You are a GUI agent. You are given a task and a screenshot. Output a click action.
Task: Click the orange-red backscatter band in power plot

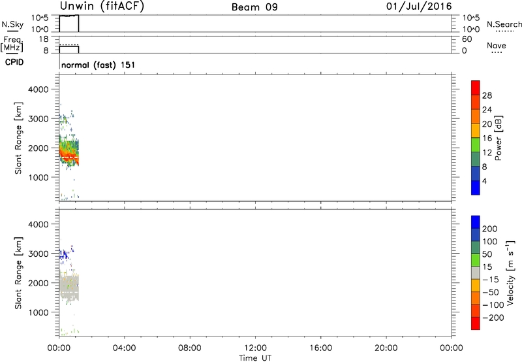click(69, 155)
